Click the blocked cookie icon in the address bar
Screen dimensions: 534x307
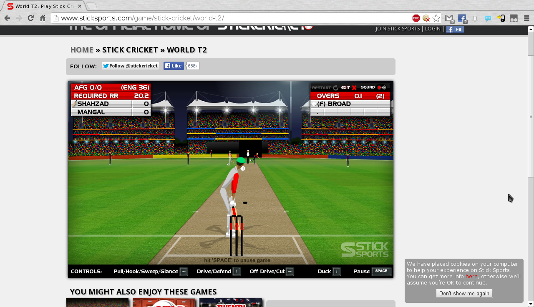point(426,18)
